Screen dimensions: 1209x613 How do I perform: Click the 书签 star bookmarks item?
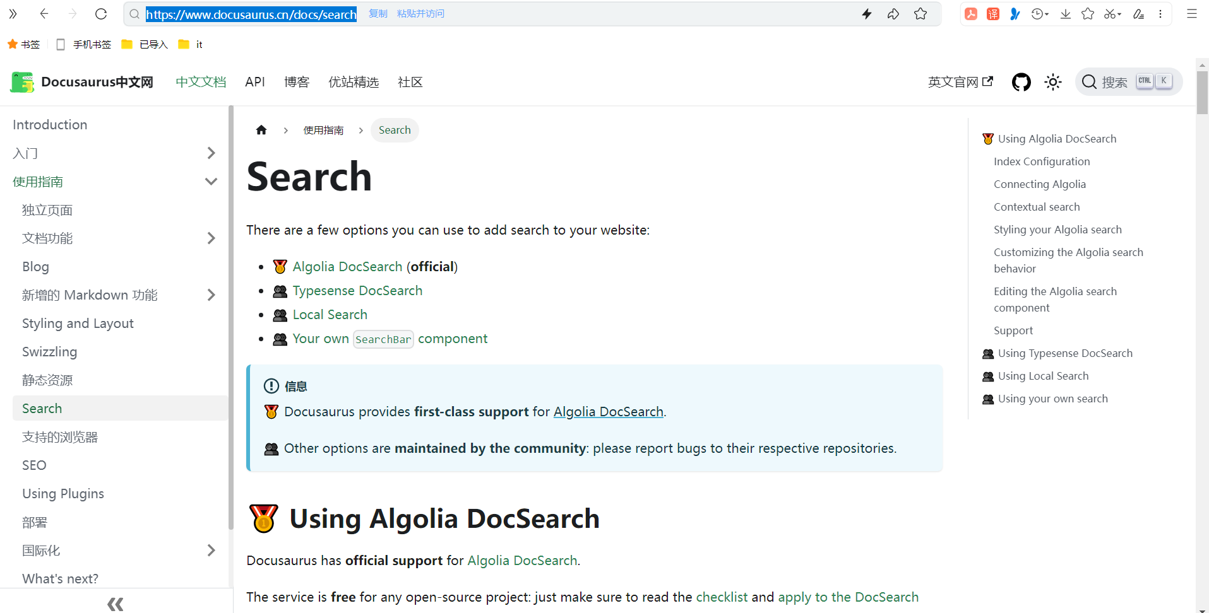pyautogui.click(x=23, y=44)
